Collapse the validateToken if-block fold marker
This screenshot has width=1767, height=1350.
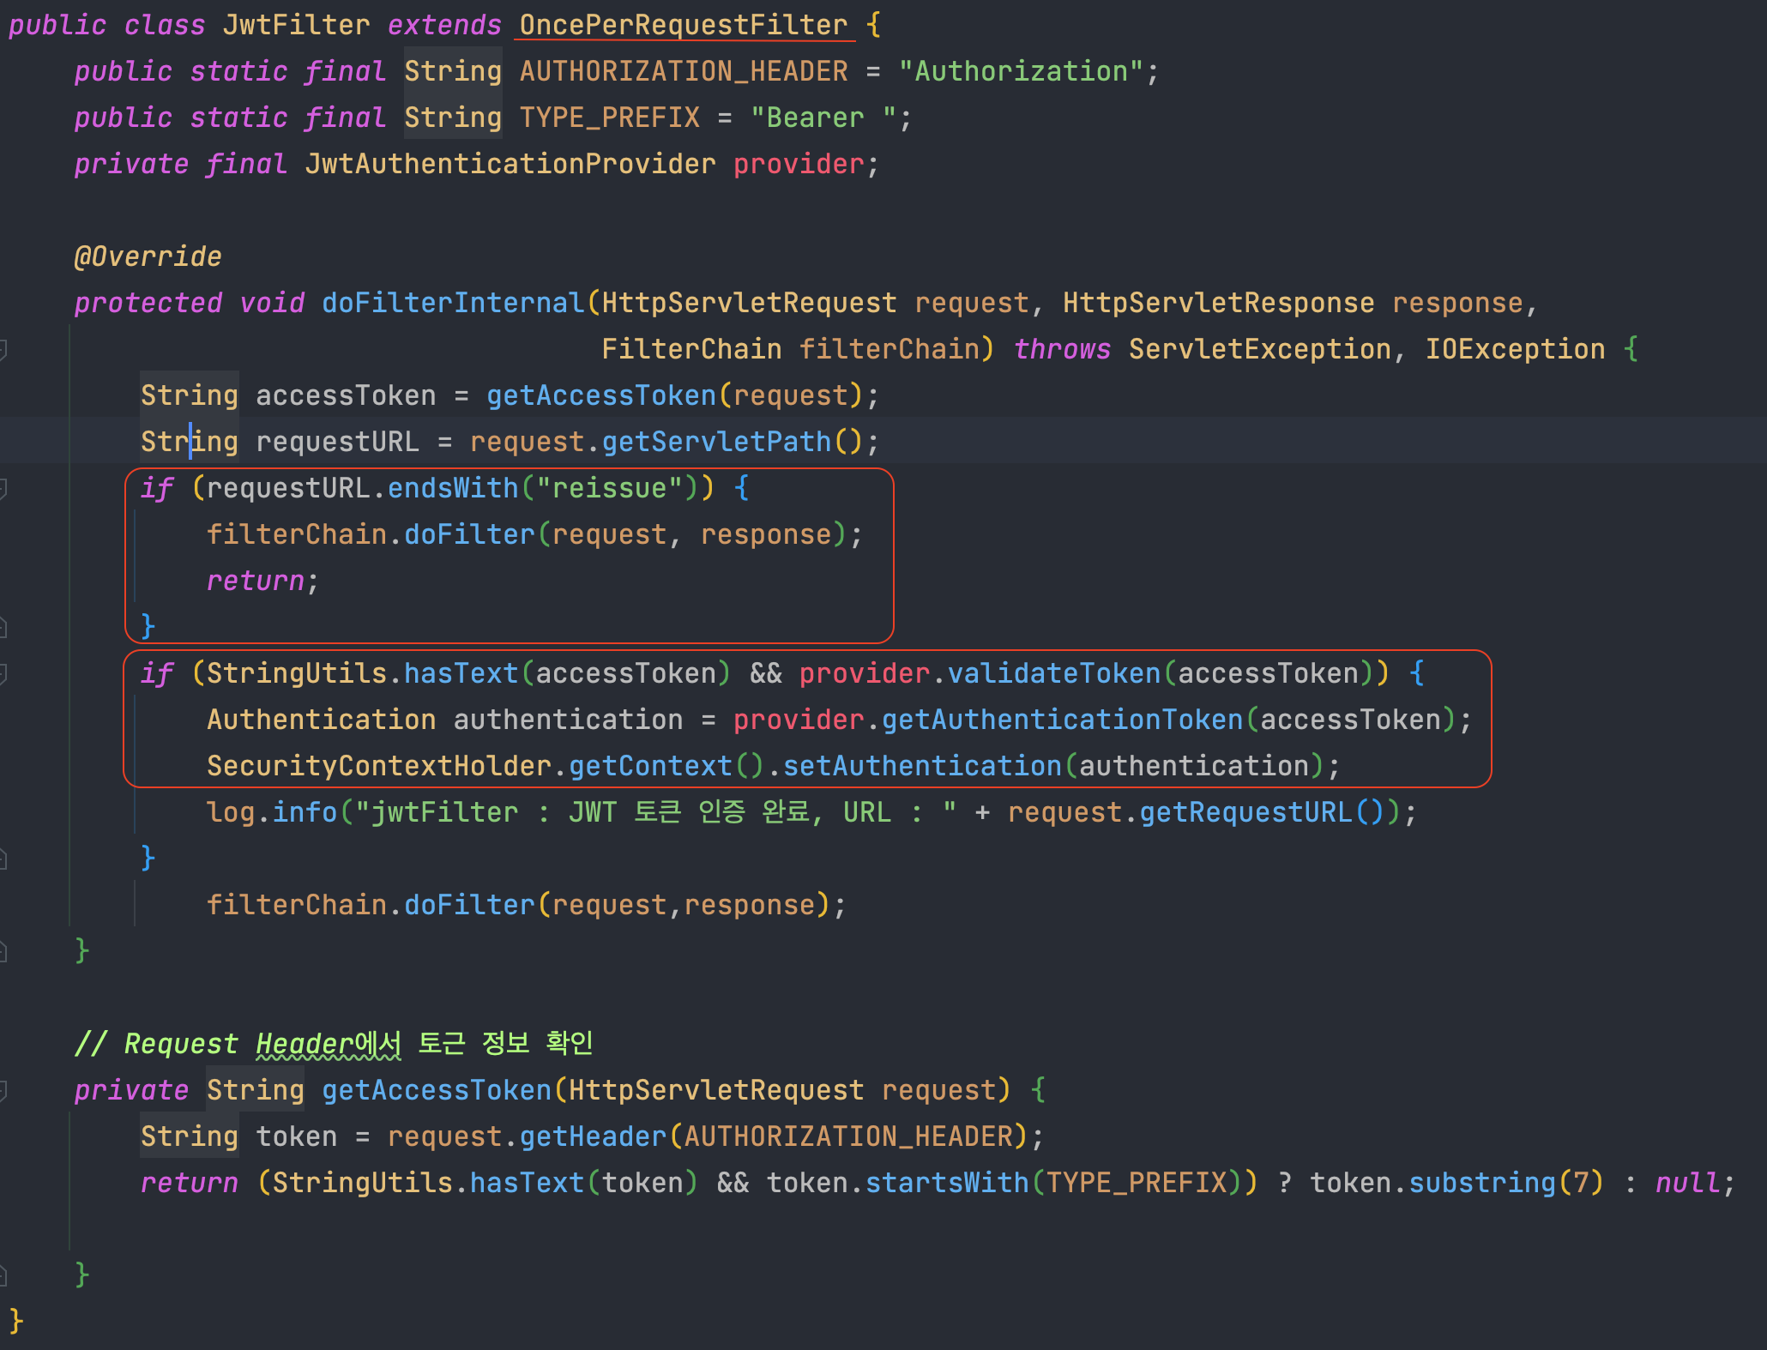(x=3, y=673)
